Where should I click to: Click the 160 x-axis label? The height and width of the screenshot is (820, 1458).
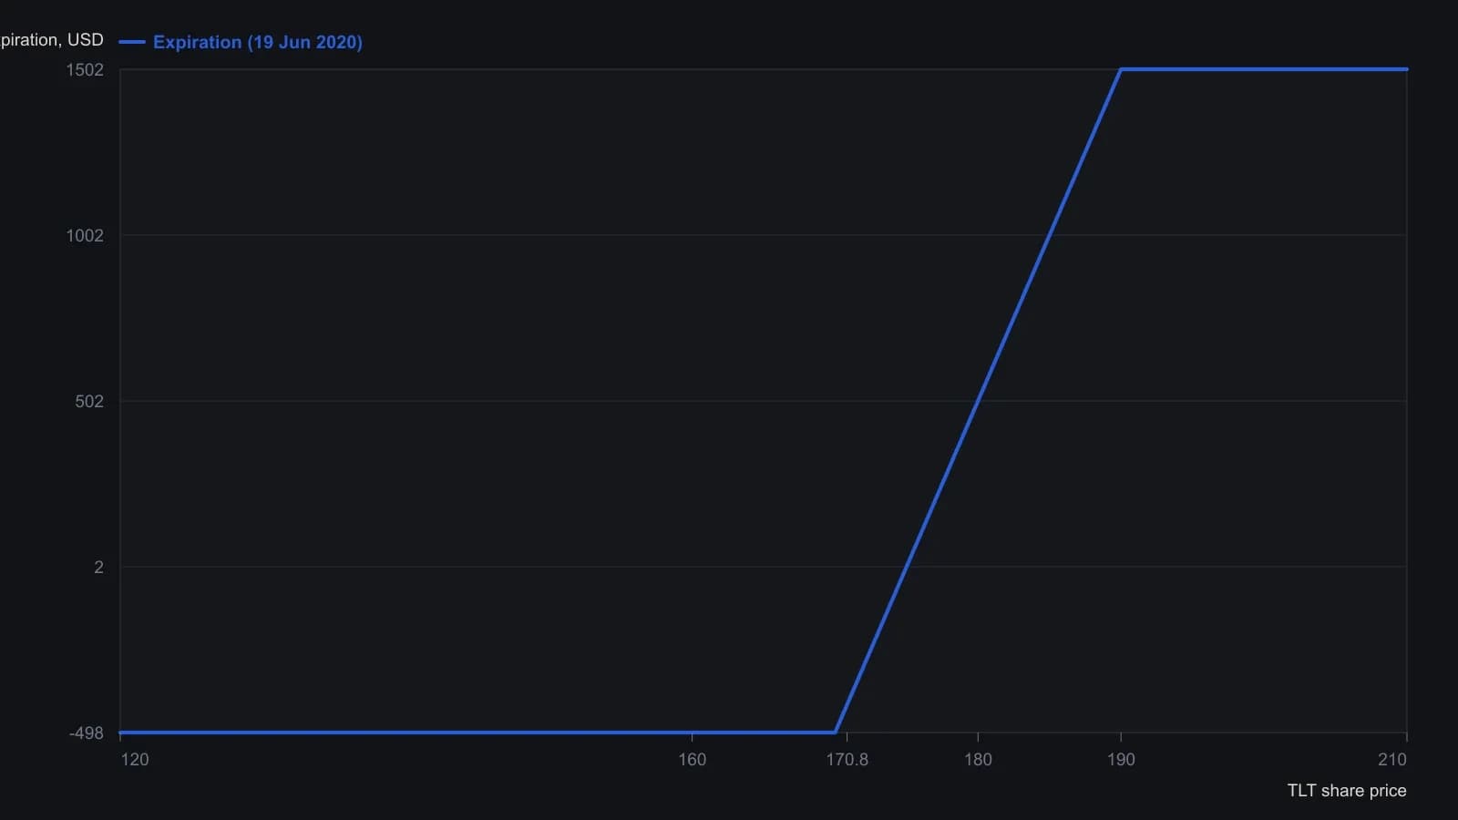pos(692,760)
